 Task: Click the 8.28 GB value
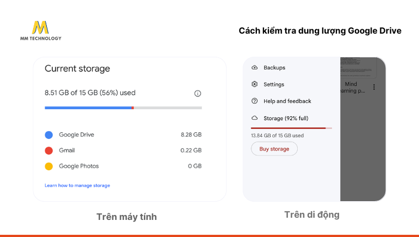point(191,134)
